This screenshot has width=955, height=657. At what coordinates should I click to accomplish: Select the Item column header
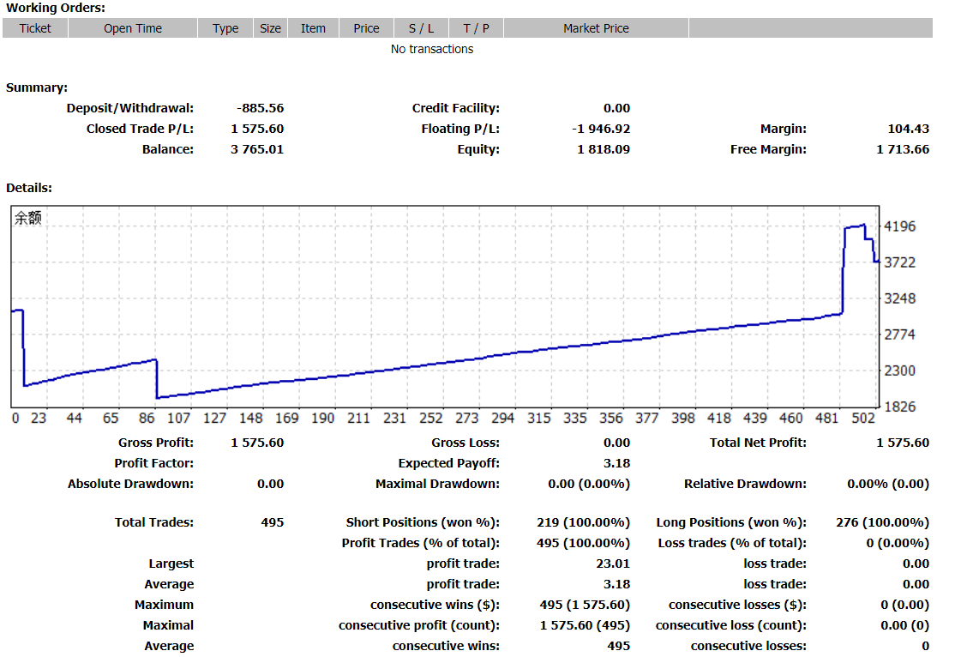pos(313,28)
